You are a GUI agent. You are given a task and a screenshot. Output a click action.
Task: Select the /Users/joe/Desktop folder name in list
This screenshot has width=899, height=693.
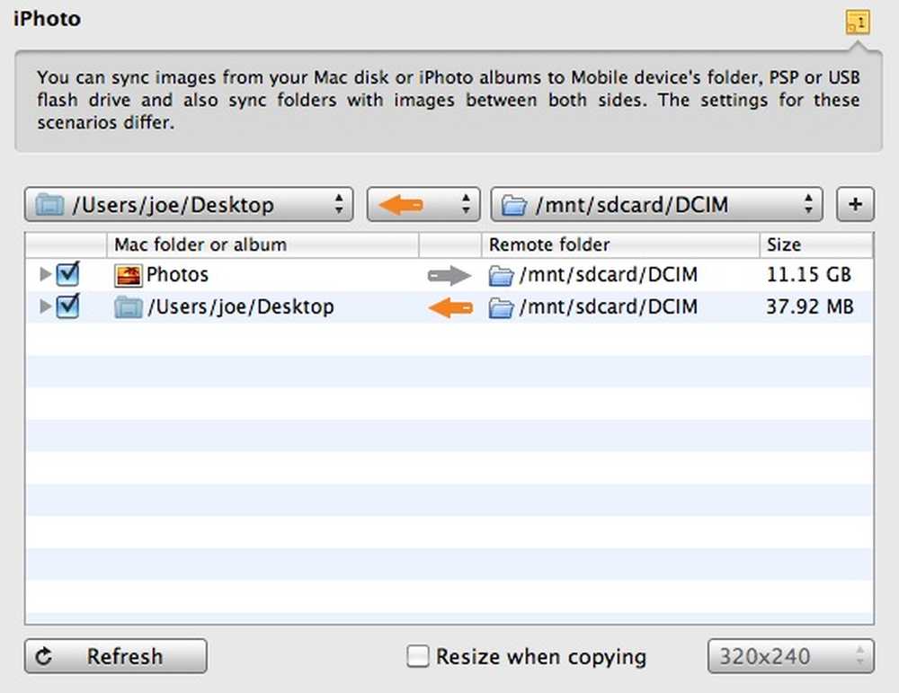pyautogui.click(x=241, y=307)
